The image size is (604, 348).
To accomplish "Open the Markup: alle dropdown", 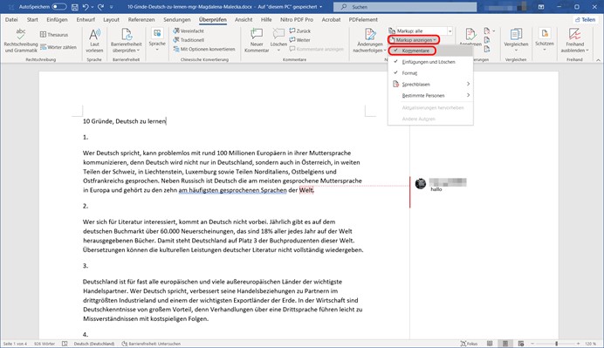I will [450, 31].
